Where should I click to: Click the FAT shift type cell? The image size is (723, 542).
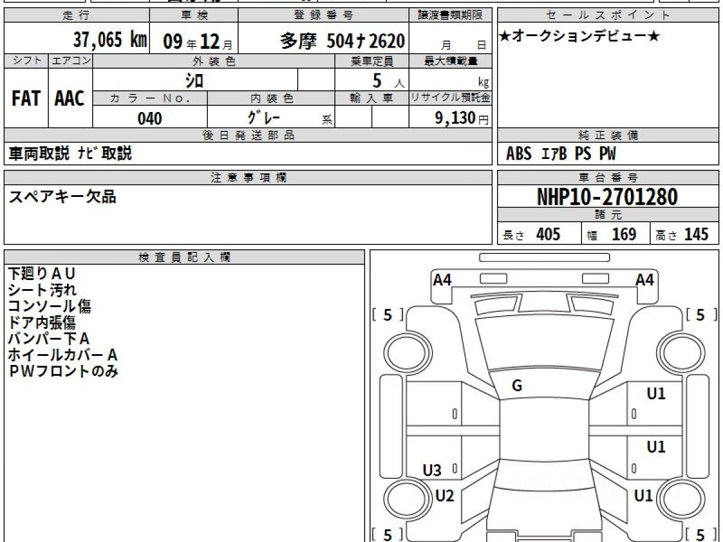(x=26, y=99)
